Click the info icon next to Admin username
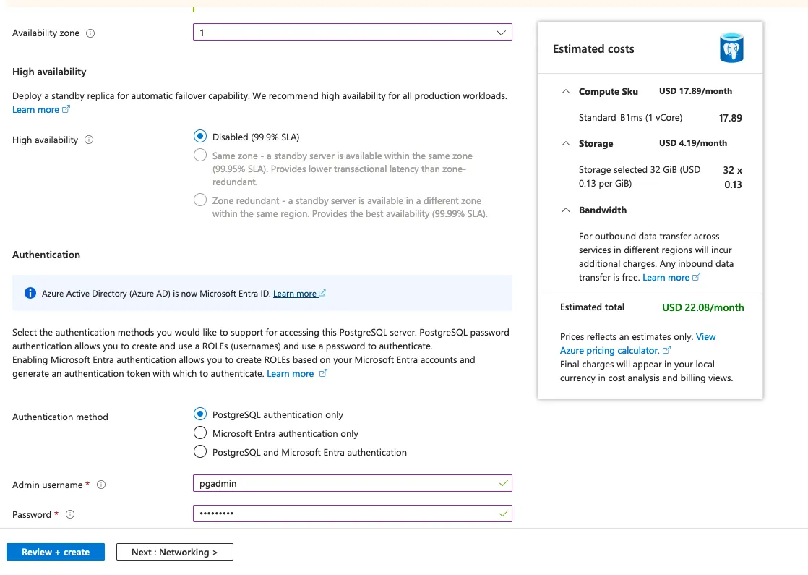Image resolution: width=808 pixels, height=575 pixels. click(101, 485)
